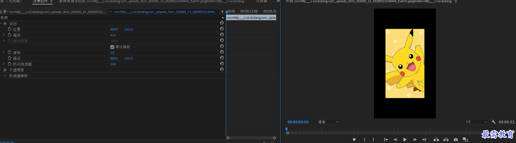
Task: Click the 锚点 X value 800.0
Action: pos(114,58)
